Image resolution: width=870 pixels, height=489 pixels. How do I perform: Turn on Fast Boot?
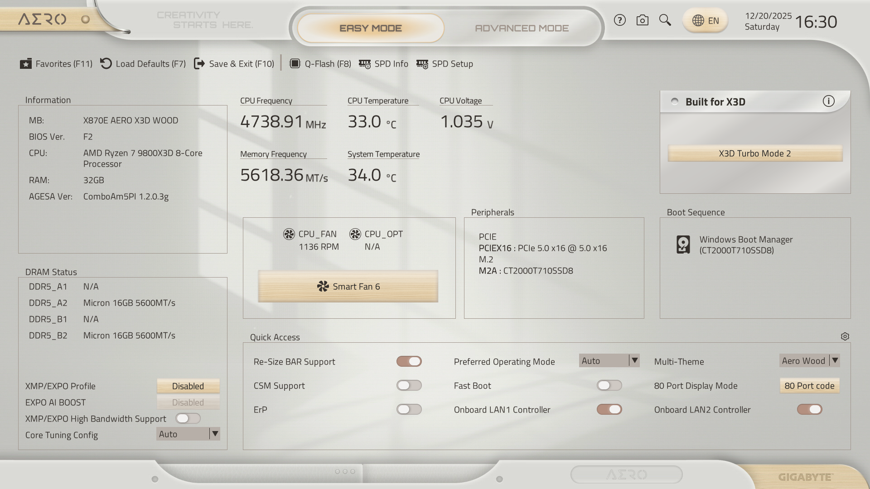click(x=609, y=385)
